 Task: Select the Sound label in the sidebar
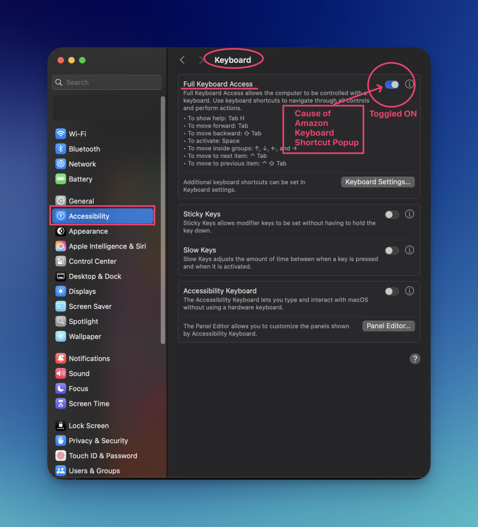coord(79,374)
